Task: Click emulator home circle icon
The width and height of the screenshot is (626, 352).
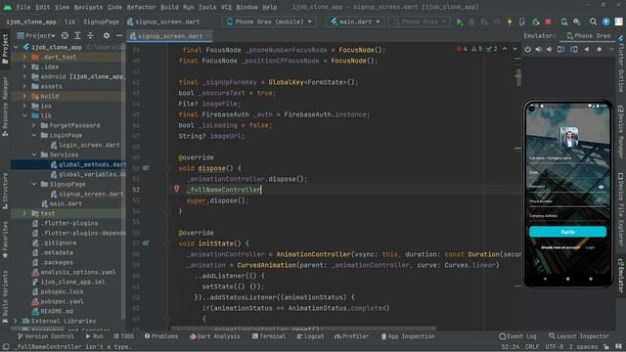Action: pyautogui.click(x=599, y=50)
